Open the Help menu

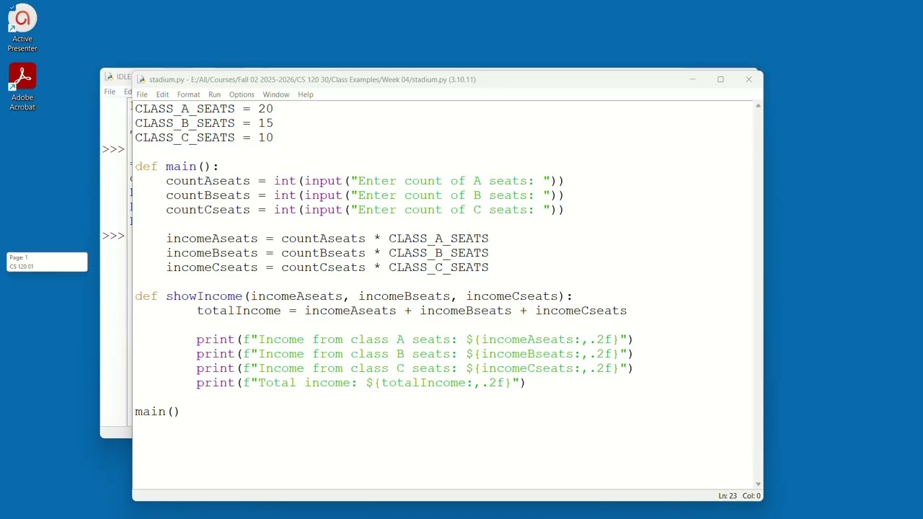point(306,94)
